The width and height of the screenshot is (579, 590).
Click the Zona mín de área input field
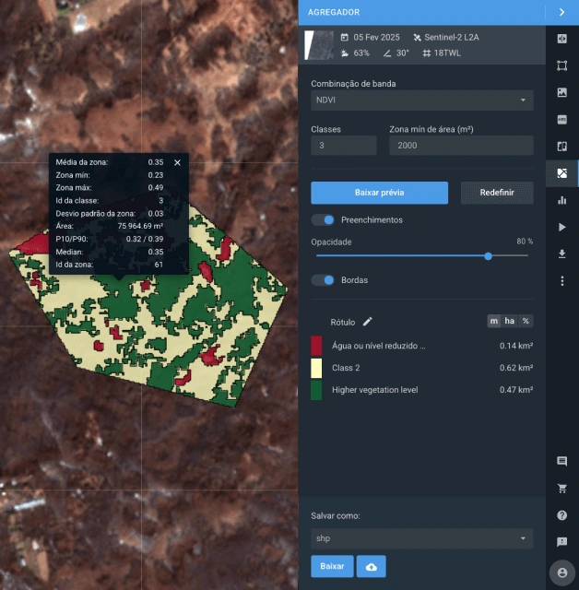point(461,146)
